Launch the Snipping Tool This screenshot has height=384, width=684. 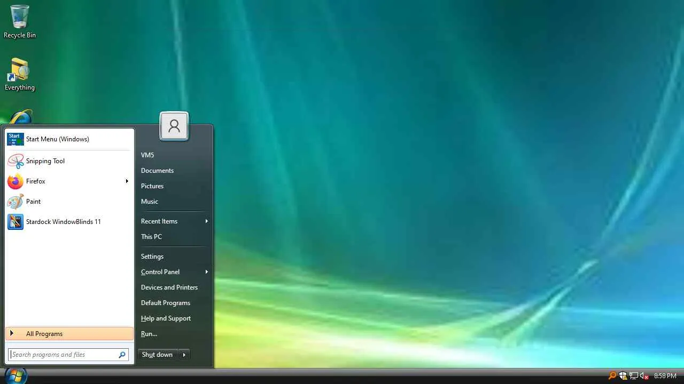[x=69, y=161]
